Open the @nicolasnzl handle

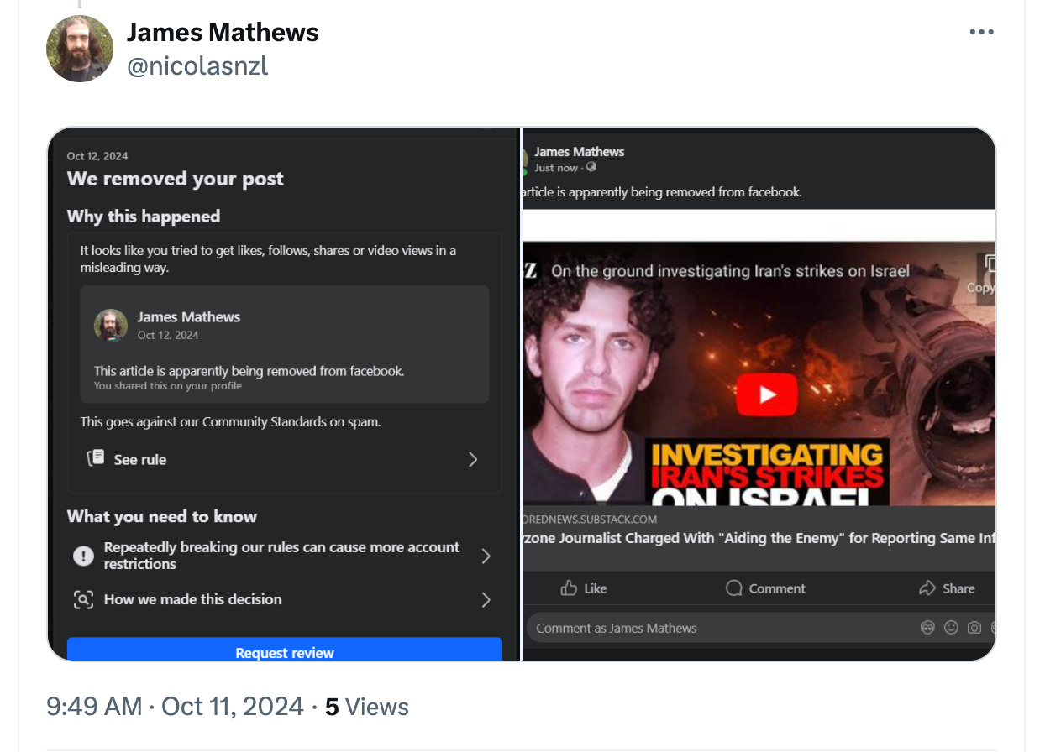197,65
